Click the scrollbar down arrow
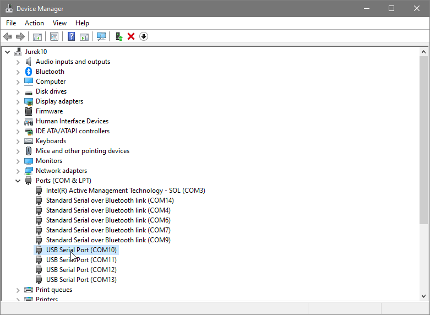Screen dimensions: 430x315 (423, 296)
